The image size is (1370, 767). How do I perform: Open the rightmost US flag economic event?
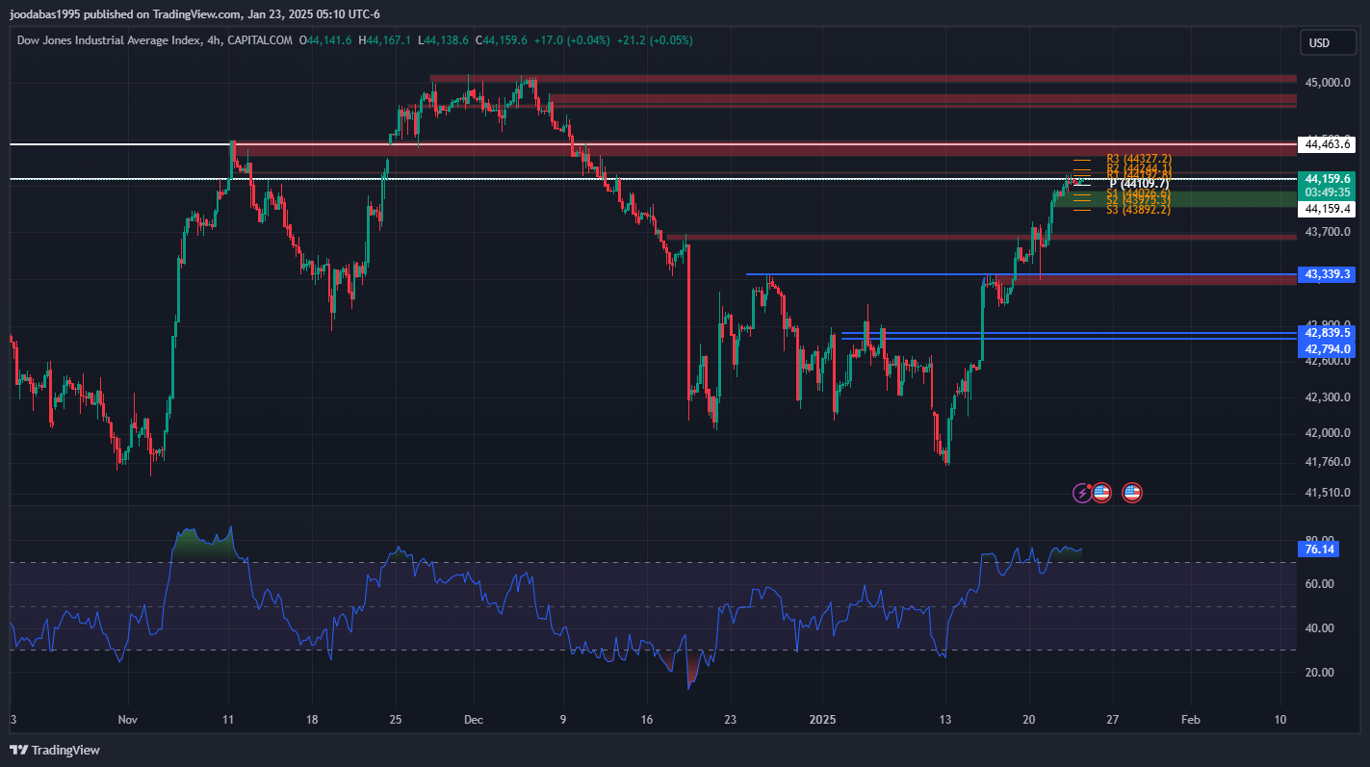pyautogui.click(x=1132, y=493)
